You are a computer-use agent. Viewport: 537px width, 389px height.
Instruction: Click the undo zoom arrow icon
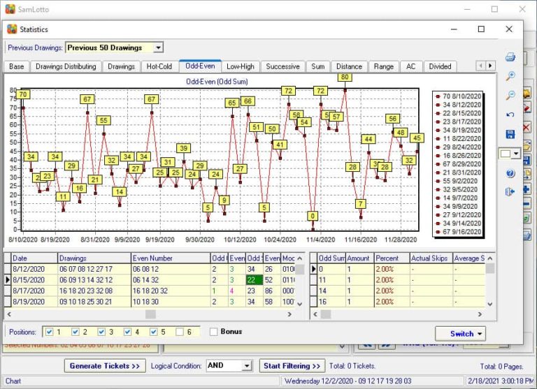click(x=510, y=115)
